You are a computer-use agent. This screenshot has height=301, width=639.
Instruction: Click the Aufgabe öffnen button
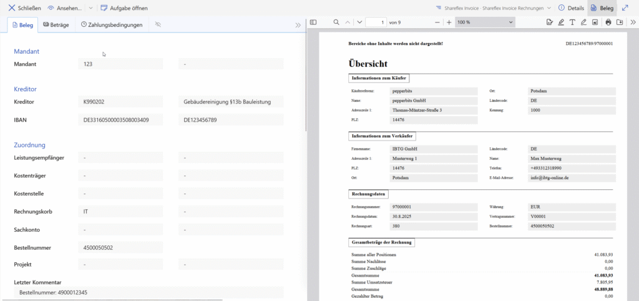[124, 8]
